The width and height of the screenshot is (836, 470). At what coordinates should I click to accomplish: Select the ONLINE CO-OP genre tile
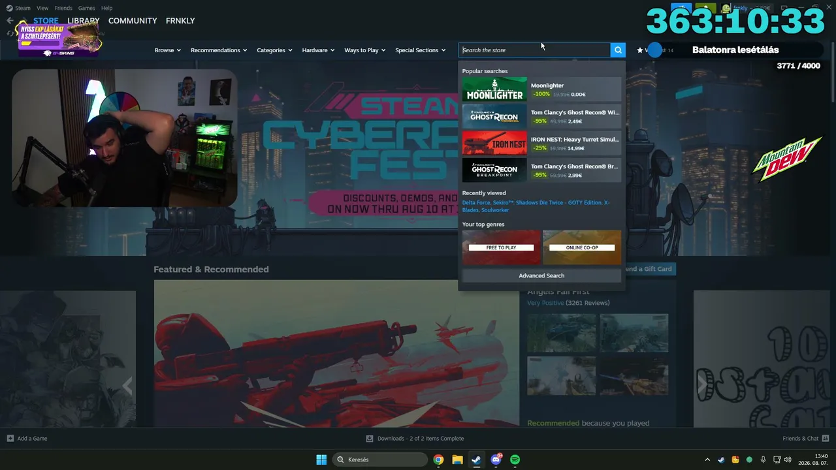pos(582,247)
